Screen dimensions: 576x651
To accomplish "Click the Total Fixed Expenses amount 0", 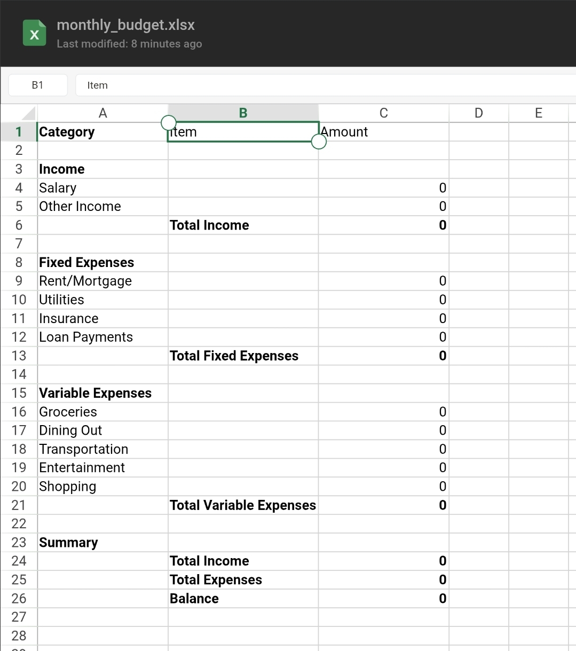I will 443,356.
